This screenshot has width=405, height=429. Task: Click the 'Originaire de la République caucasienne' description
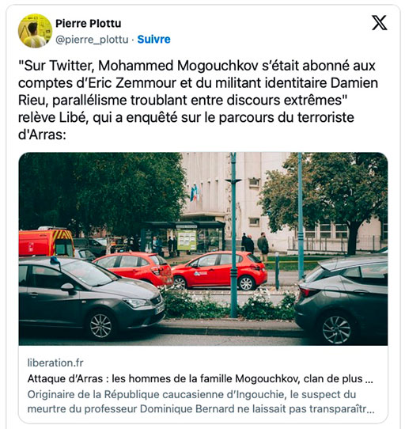[x=201, y=401]
